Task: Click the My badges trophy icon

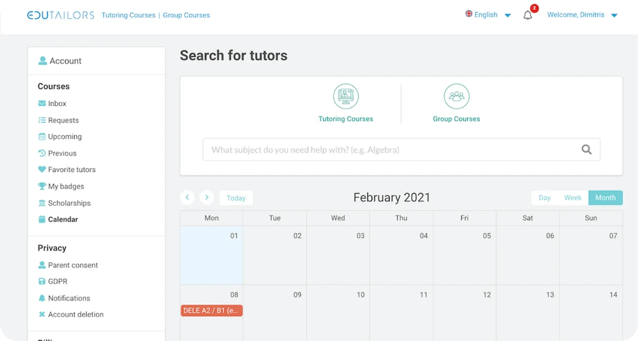Action: point(42,186)
